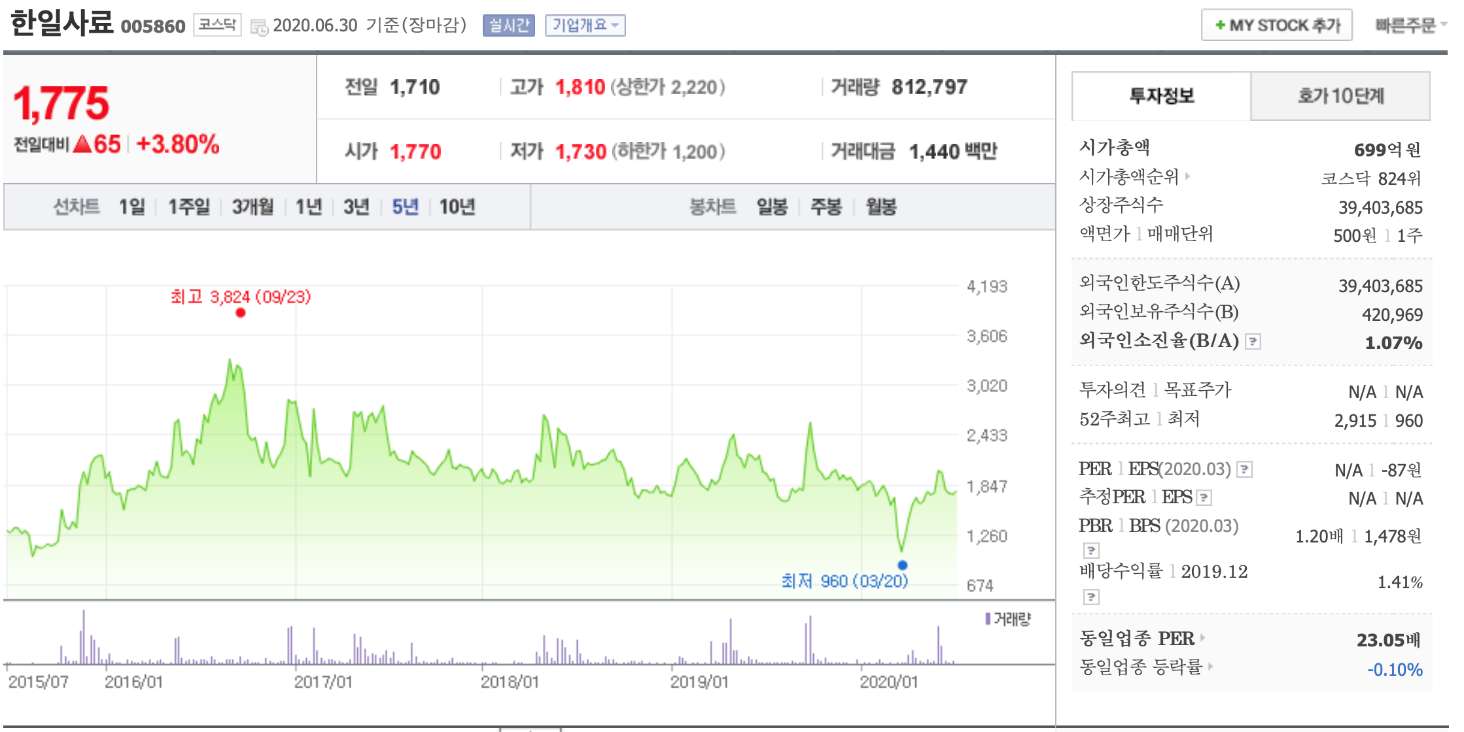This screenshot has height=732, width=1464.
Task: Click the 최고 3,824 (09/23) chart label
Action: 241,297
